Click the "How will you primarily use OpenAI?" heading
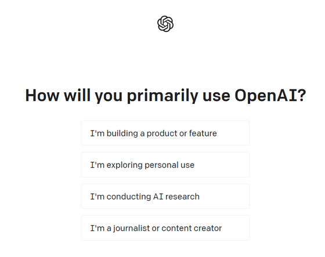The width and height of the screenshot is (325, 257). tap(165, 96)
